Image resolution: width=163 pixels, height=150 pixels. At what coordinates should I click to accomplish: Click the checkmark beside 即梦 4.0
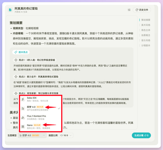(59, 108)
